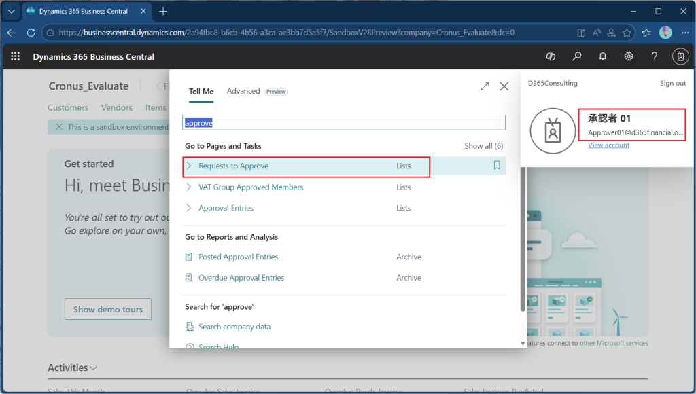Image resolution: width=696 pixels, height=394 pixels.
Task: Click the Show demo tours button
Action: pos(108,309)
